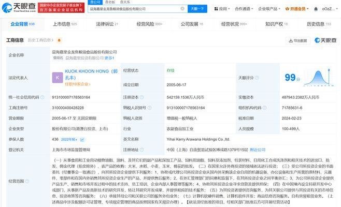The width and height of the screenshot is (341, 207).
Task: Click insured count 436 value
Action: [x=55, y=139]
